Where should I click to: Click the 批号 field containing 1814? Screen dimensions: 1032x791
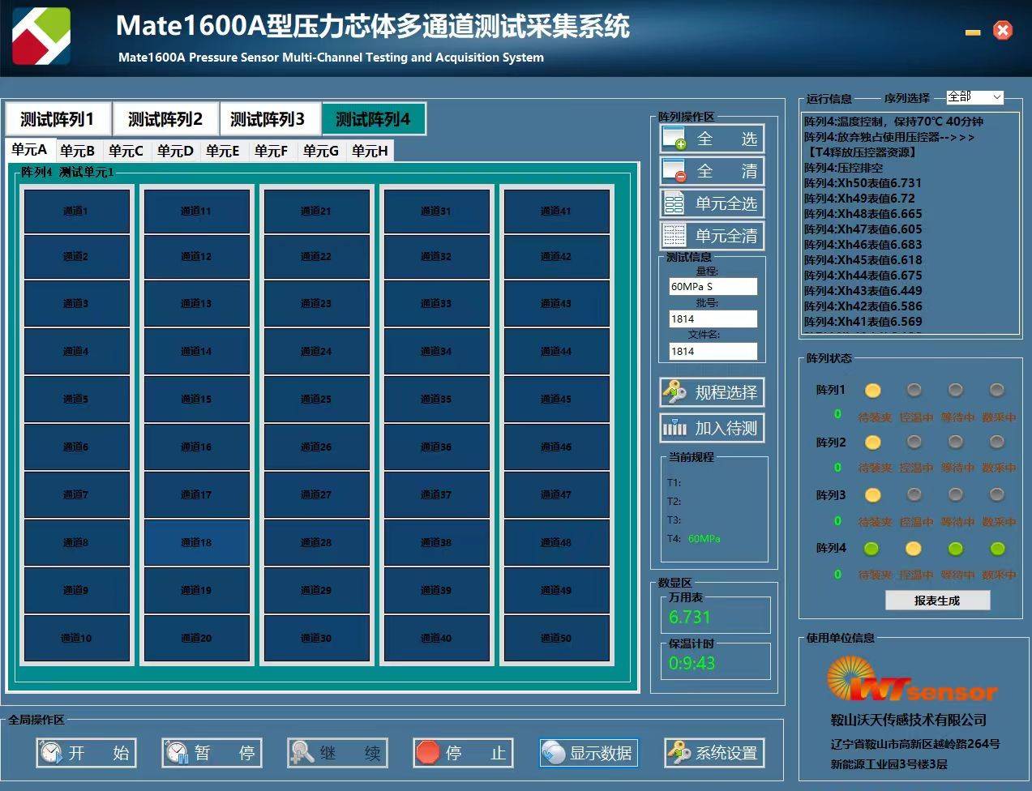tap(713, 319)
